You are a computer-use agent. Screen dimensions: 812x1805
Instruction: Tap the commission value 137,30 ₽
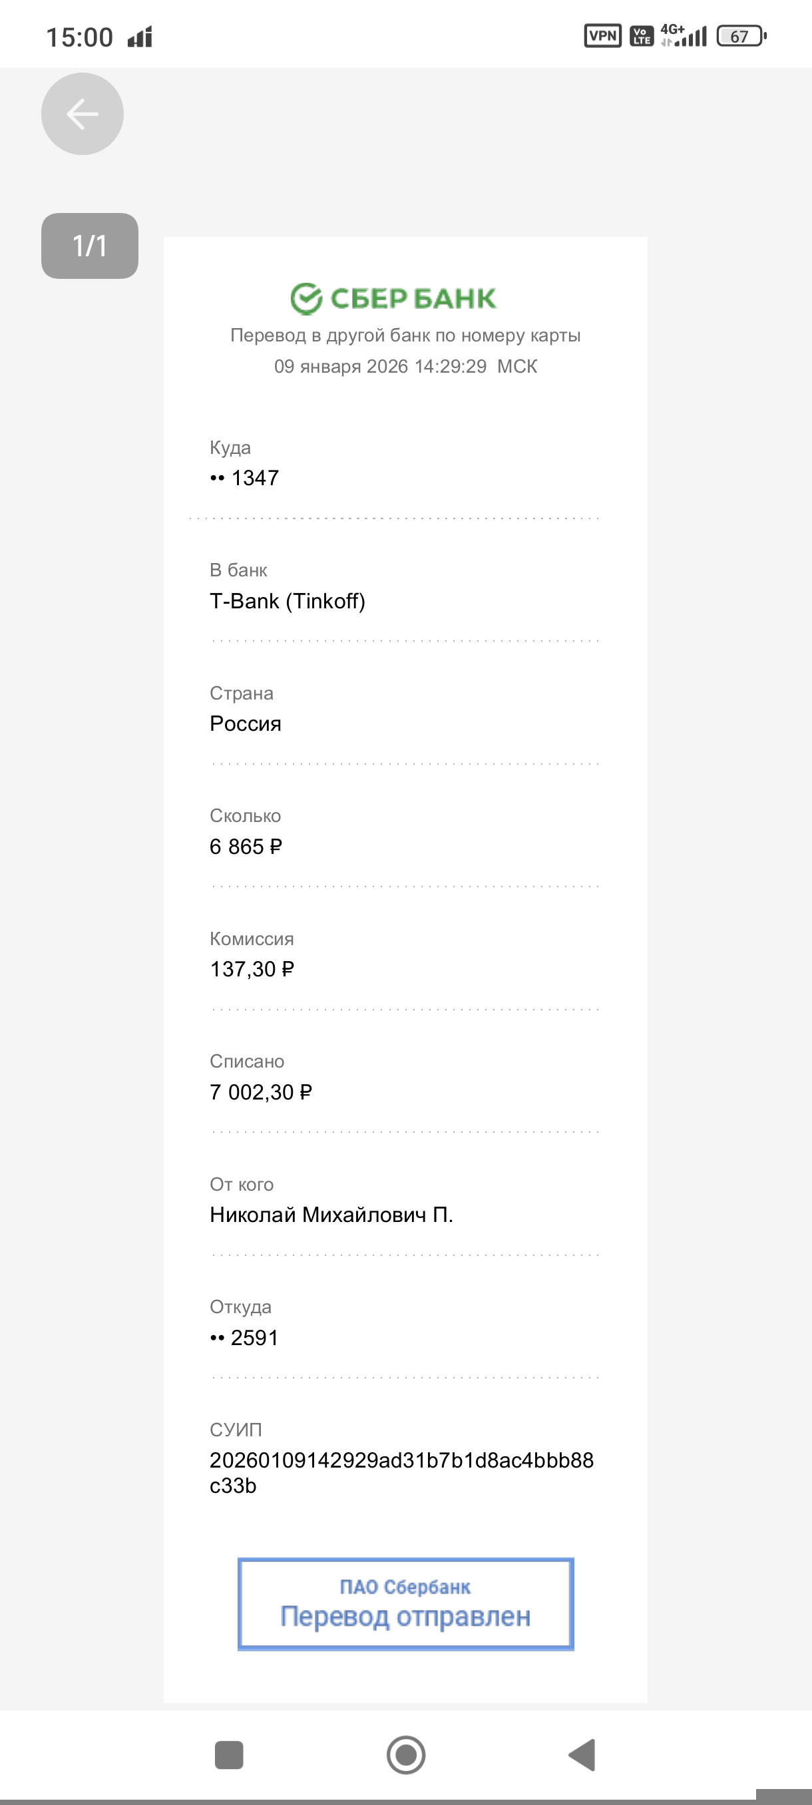tap(252, 969)
